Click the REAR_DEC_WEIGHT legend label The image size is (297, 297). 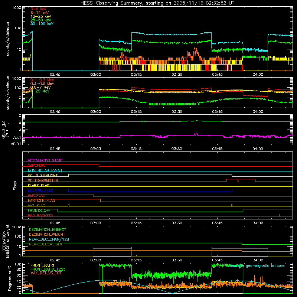click(46, 244)
